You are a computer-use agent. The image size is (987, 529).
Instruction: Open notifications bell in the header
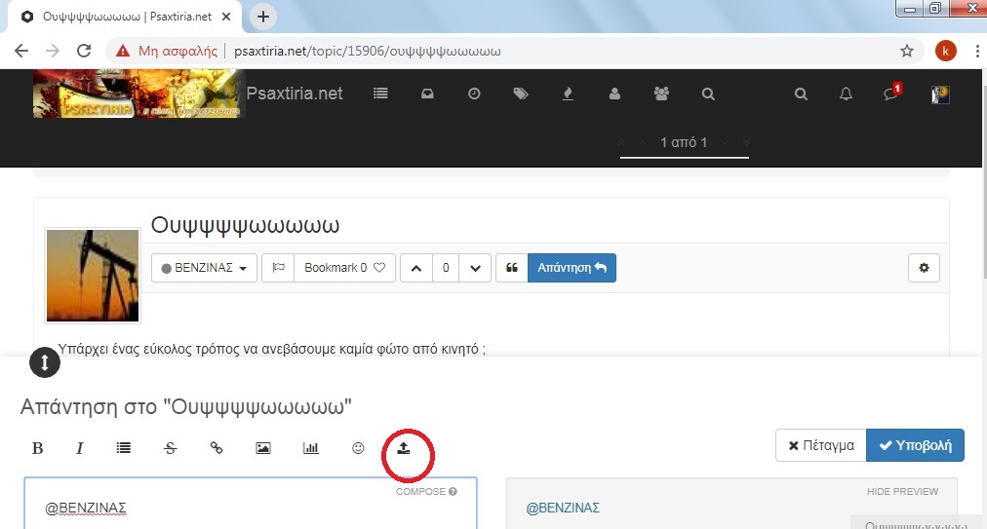coord(846,94)
